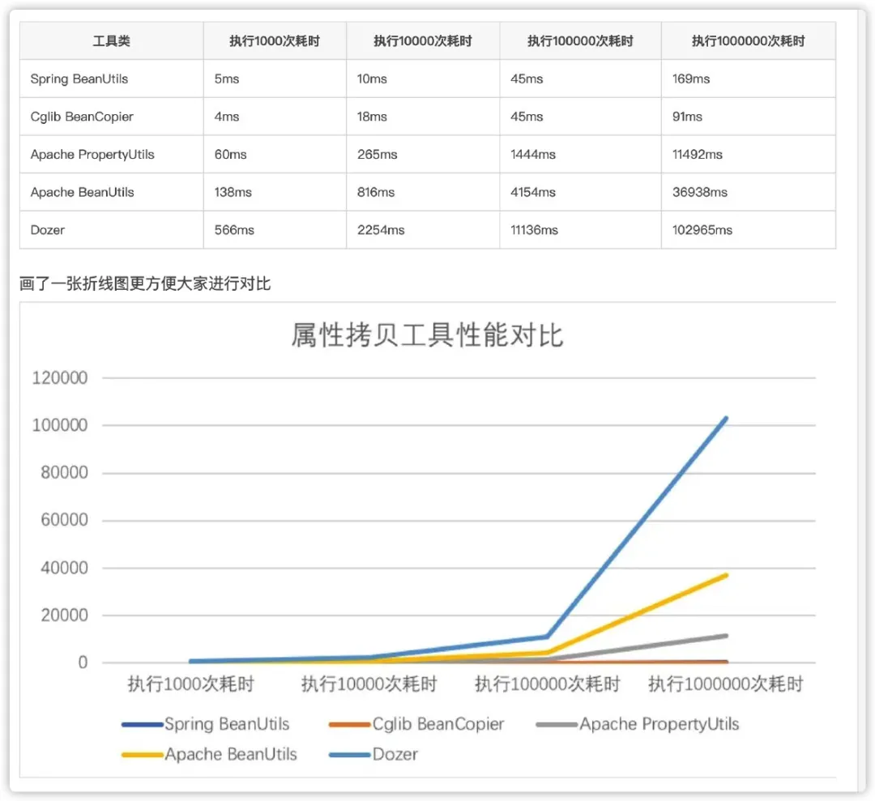The image size is (875, 801).
Task: Select the Cglib BeanCopier orange legend marker
Action: [x=349, y=724]
